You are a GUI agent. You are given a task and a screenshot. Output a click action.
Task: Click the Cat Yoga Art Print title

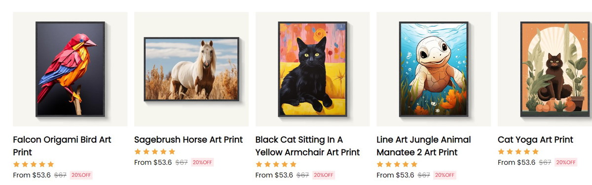tap(535, 140)
